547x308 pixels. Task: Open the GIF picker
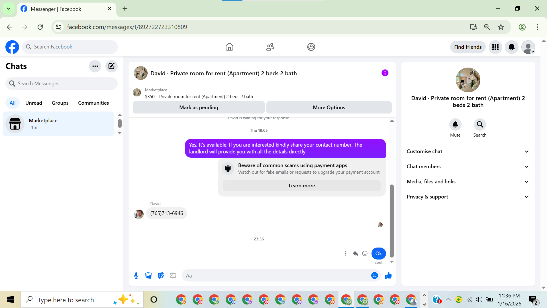point(173,275)
